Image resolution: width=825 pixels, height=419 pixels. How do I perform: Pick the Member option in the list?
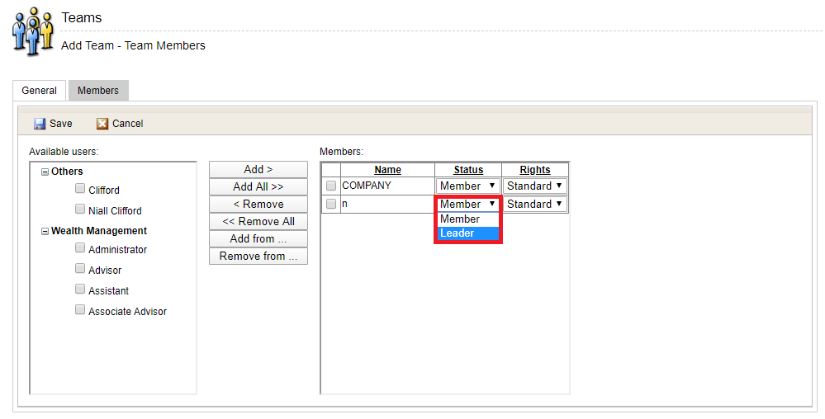(x=467, y=219)
